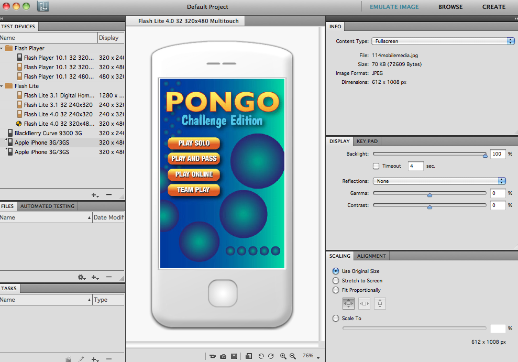Select the Scaling tab

(339, 256)
